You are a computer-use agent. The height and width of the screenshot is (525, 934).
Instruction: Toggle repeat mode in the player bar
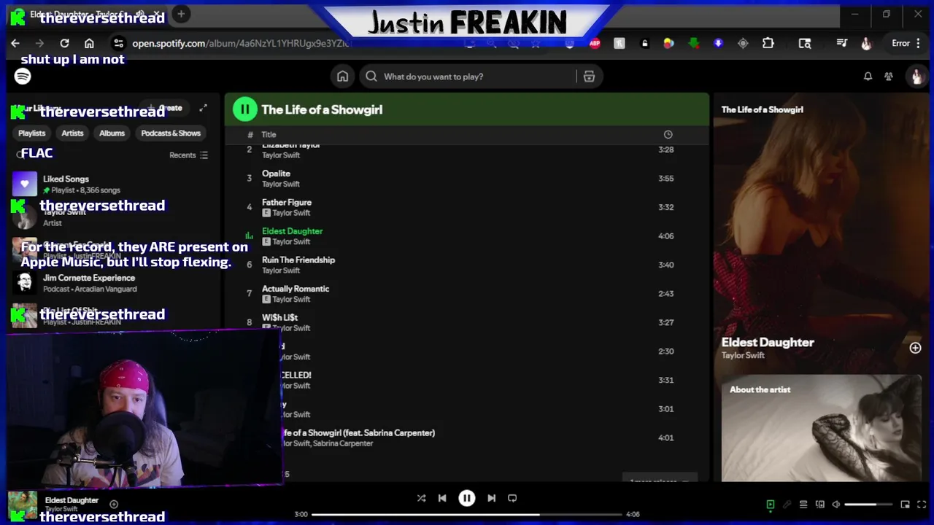pyautogui.click(x=512, y=498)
